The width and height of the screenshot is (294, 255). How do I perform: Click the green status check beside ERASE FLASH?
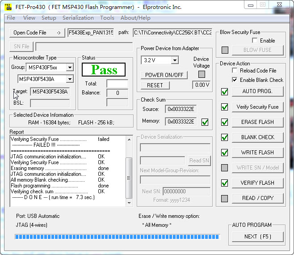click(224, 122)
